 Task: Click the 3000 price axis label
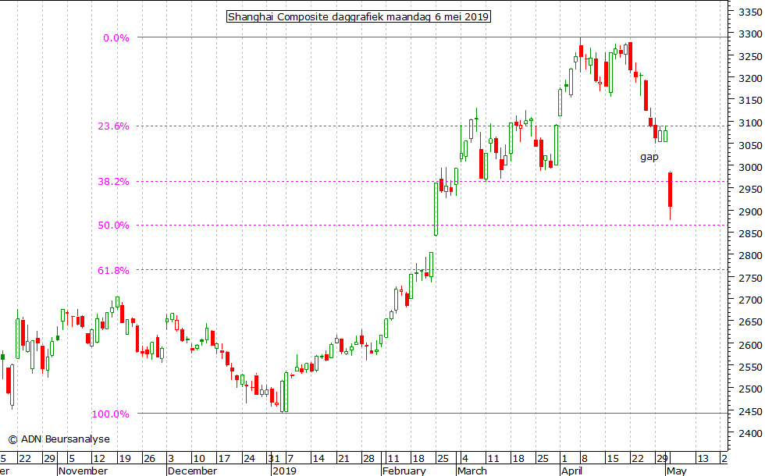[x=750, y=167]
